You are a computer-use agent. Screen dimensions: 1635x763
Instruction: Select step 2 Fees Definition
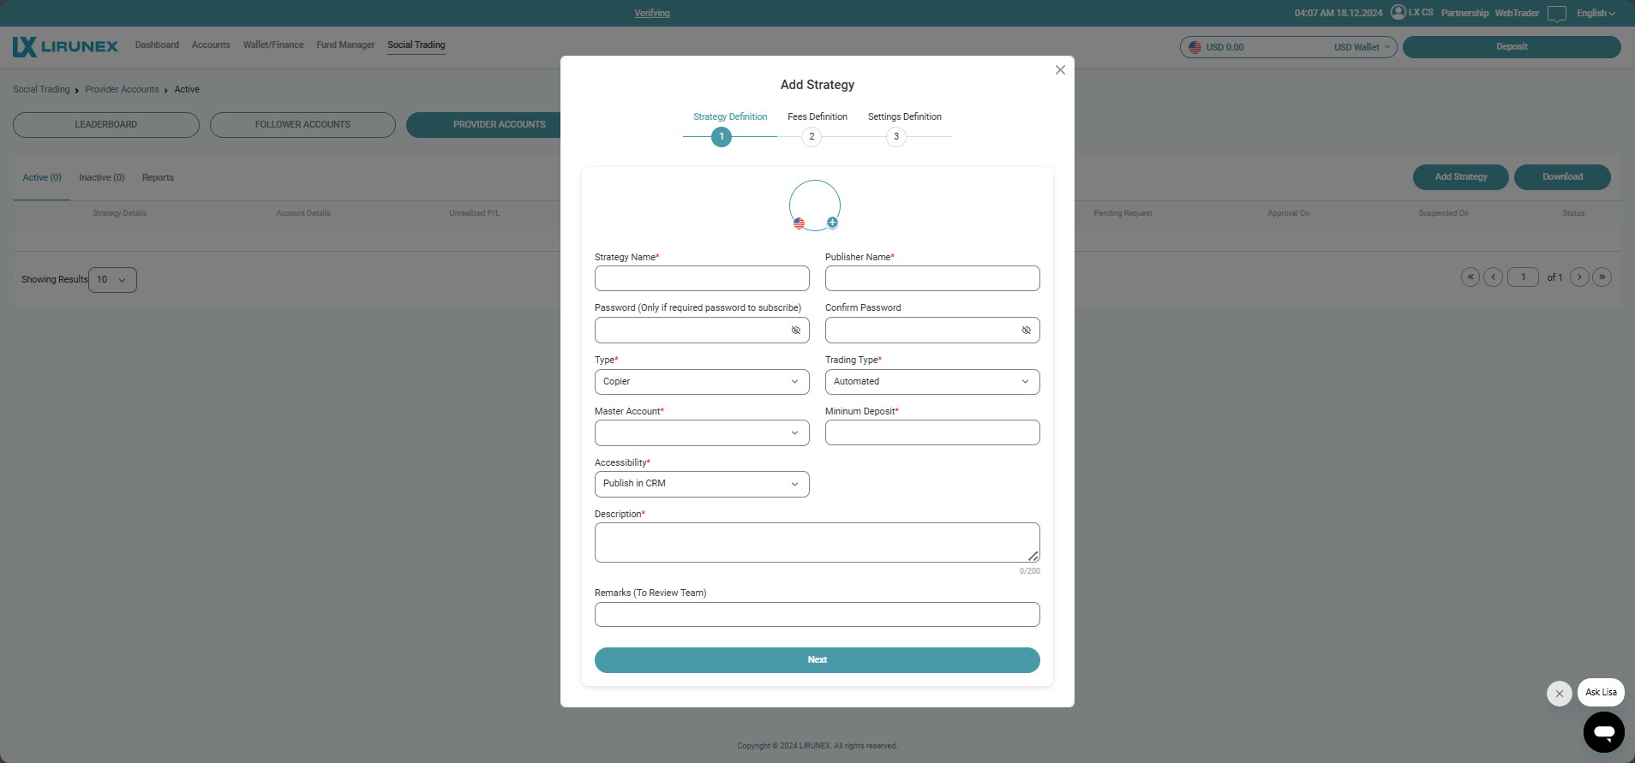point(812,137)
